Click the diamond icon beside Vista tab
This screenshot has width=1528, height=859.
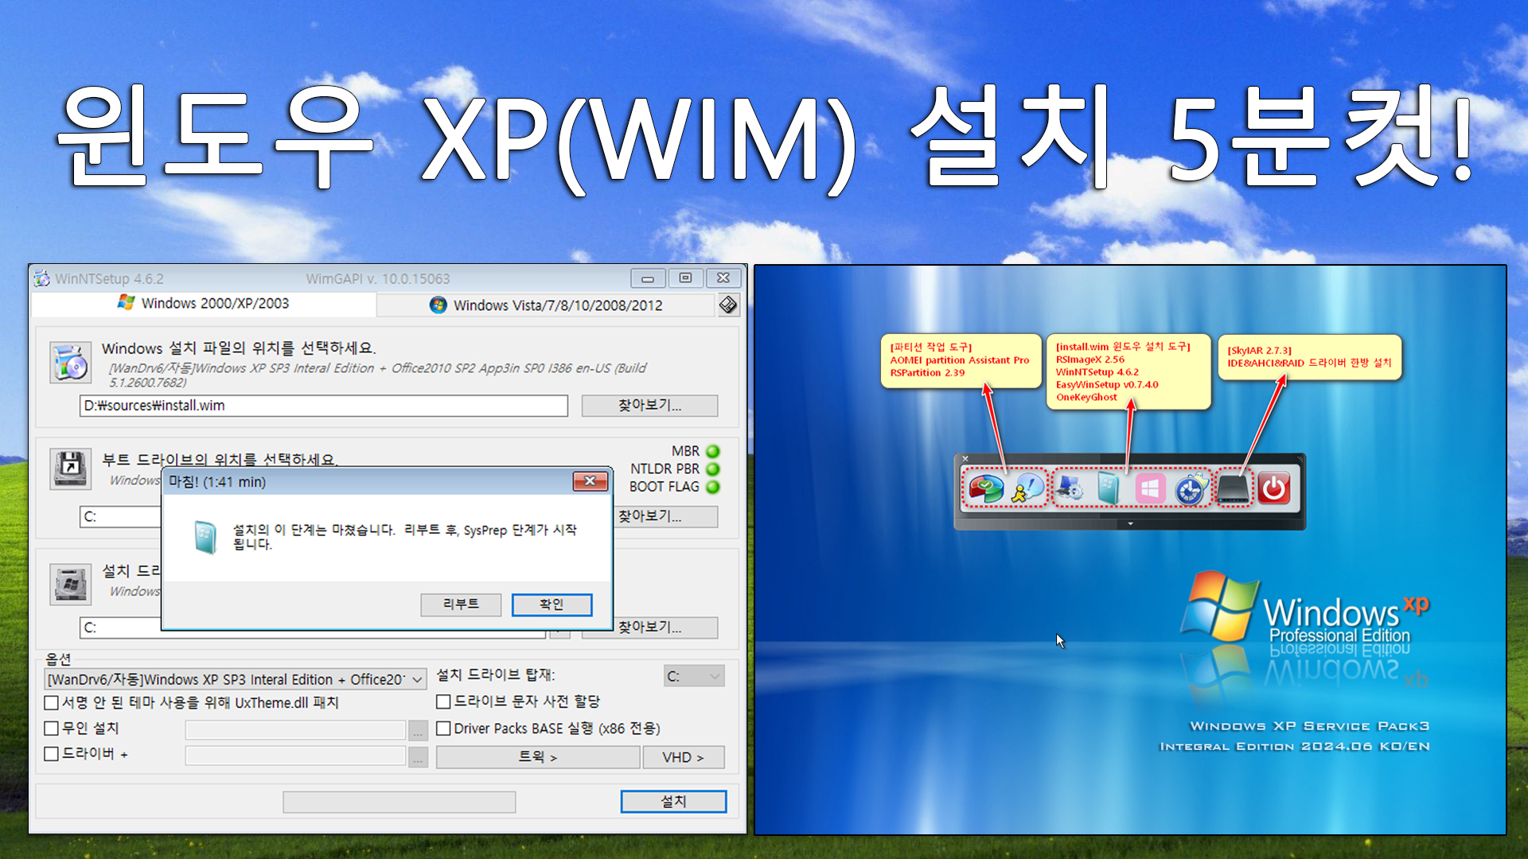tap(727, 305)
